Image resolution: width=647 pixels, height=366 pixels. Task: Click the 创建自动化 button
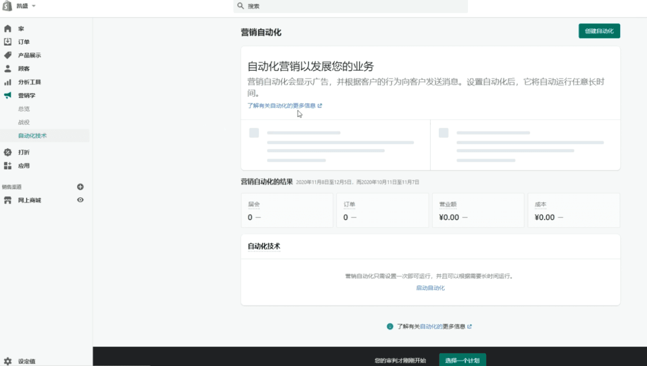pyautogui.click(x=599, y=30)
